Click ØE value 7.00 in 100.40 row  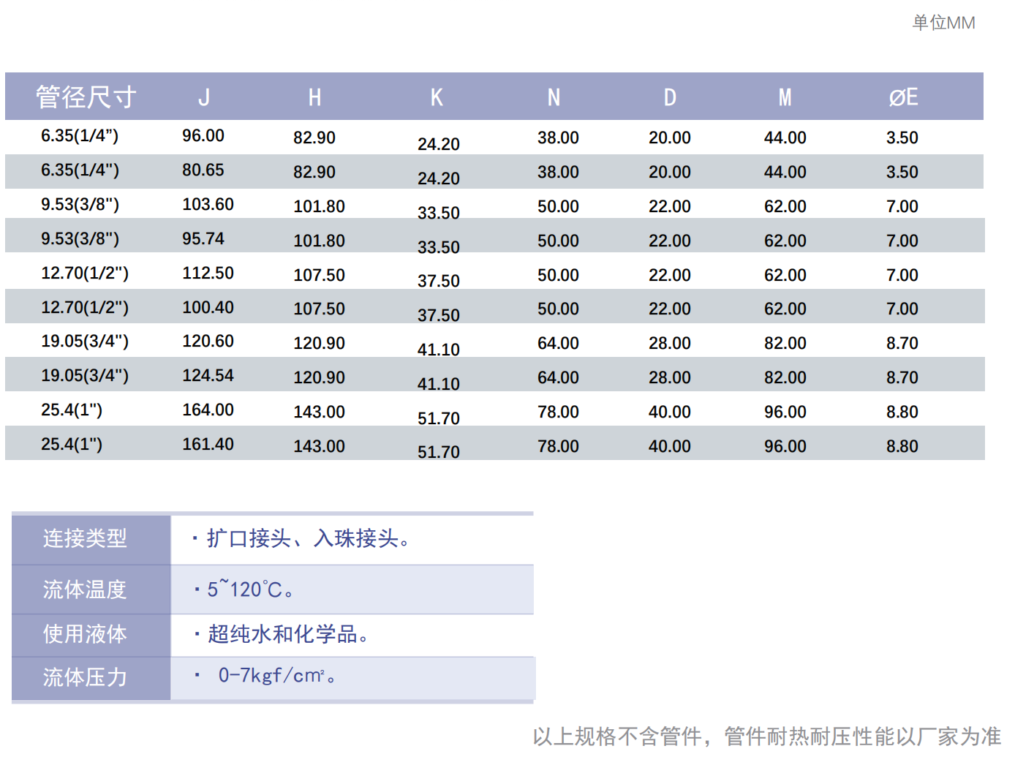tap(902, 309)
